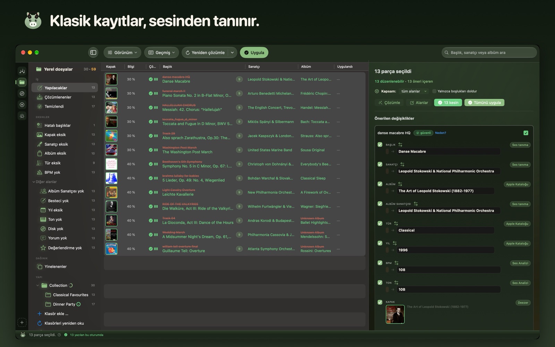555x347 pixels.
Task: Open Kapsam tüm alanlar dropdown
Action: coord(414,91)
